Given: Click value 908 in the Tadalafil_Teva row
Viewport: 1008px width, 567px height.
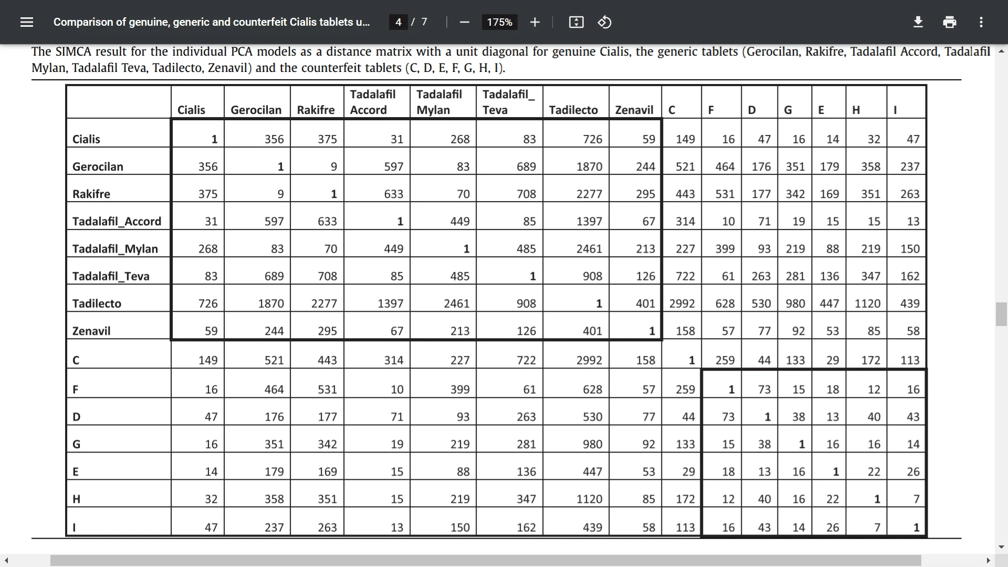Looking at the screenshot, I should pyautogui.click(x=592, y=276).
